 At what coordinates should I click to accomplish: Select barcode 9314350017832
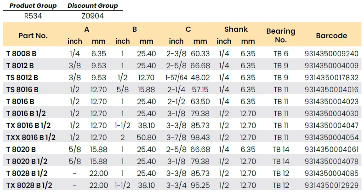(331, 77)
